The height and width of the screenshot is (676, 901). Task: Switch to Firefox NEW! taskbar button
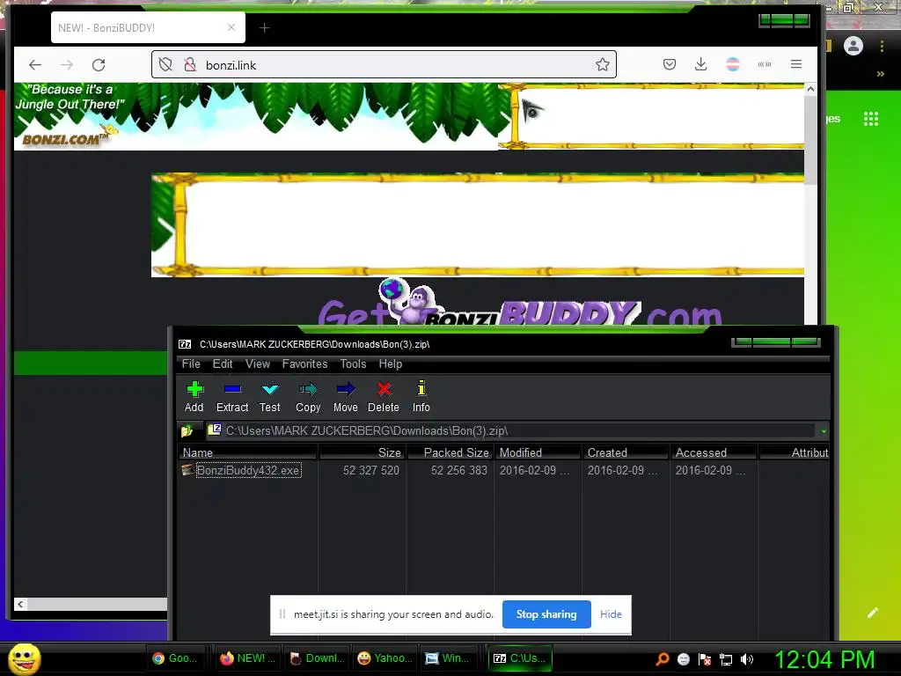point(248,658)
